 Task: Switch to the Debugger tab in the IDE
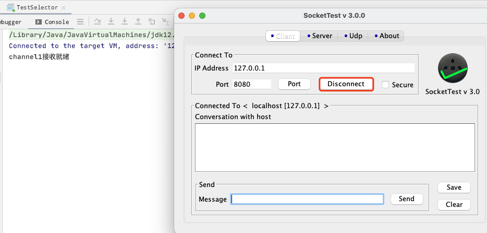pos(10,22)
